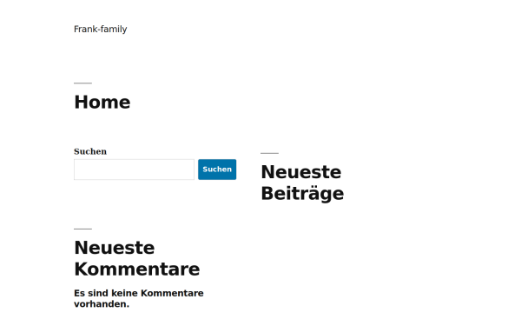Select the Suchen label above search box
This screenshot has width=521, height=326.
[90, 151]
